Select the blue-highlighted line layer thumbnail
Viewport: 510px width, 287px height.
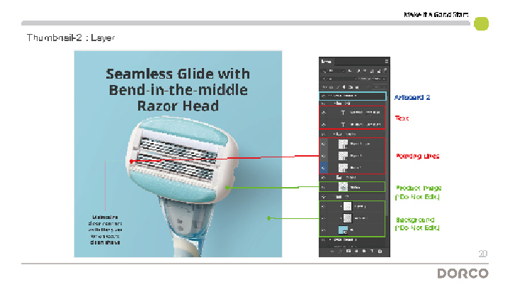tap(343, 168)
